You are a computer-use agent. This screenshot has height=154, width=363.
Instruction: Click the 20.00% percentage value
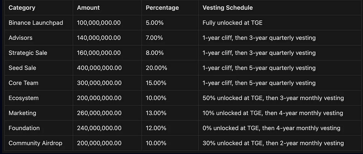click(157, 68)
